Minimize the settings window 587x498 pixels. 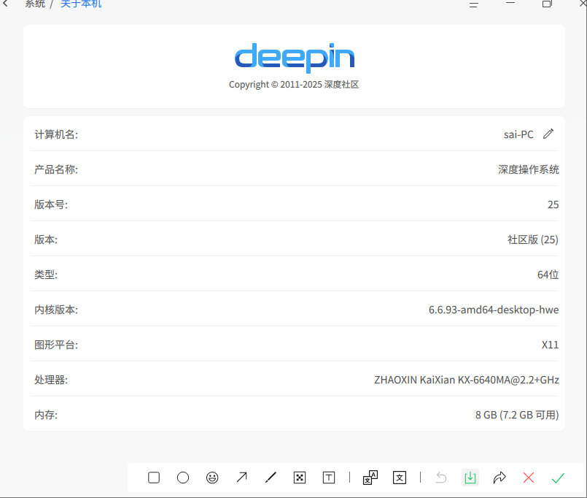pyautogui.click(x=510, y=3)
